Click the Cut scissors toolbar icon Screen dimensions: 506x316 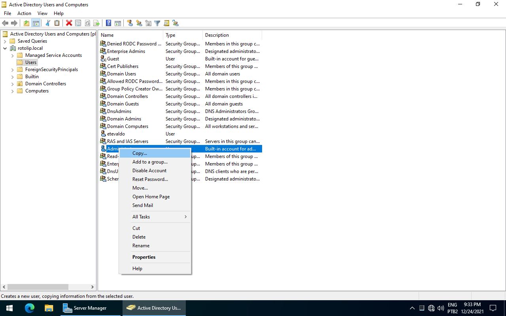coord(48,23)
